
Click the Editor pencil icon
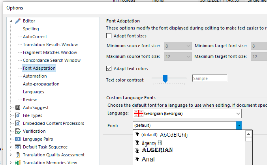pos(18,21)
